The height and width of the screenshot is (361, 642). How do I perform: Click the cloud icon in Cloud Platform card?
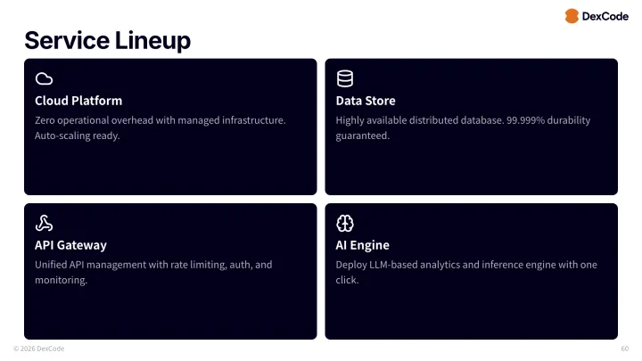click(x=44, y=78)
